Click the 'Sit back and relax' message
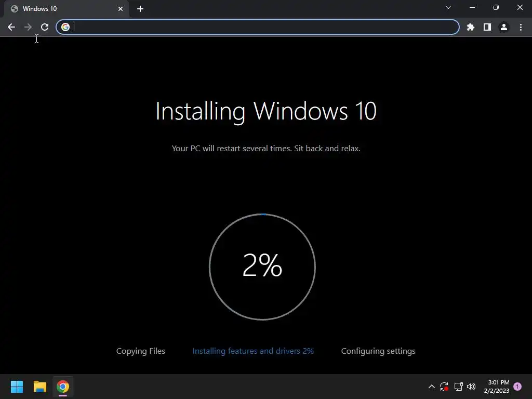 point(327,148)
